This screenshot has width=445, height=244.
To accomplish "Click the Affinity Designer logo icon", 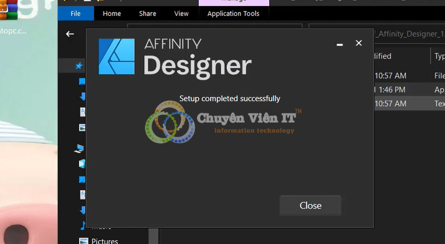I will [116, 56].
